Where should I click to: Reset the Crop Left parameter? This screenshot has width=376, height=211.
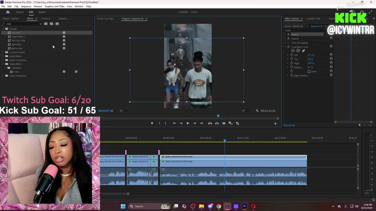(x=331, y=55)
